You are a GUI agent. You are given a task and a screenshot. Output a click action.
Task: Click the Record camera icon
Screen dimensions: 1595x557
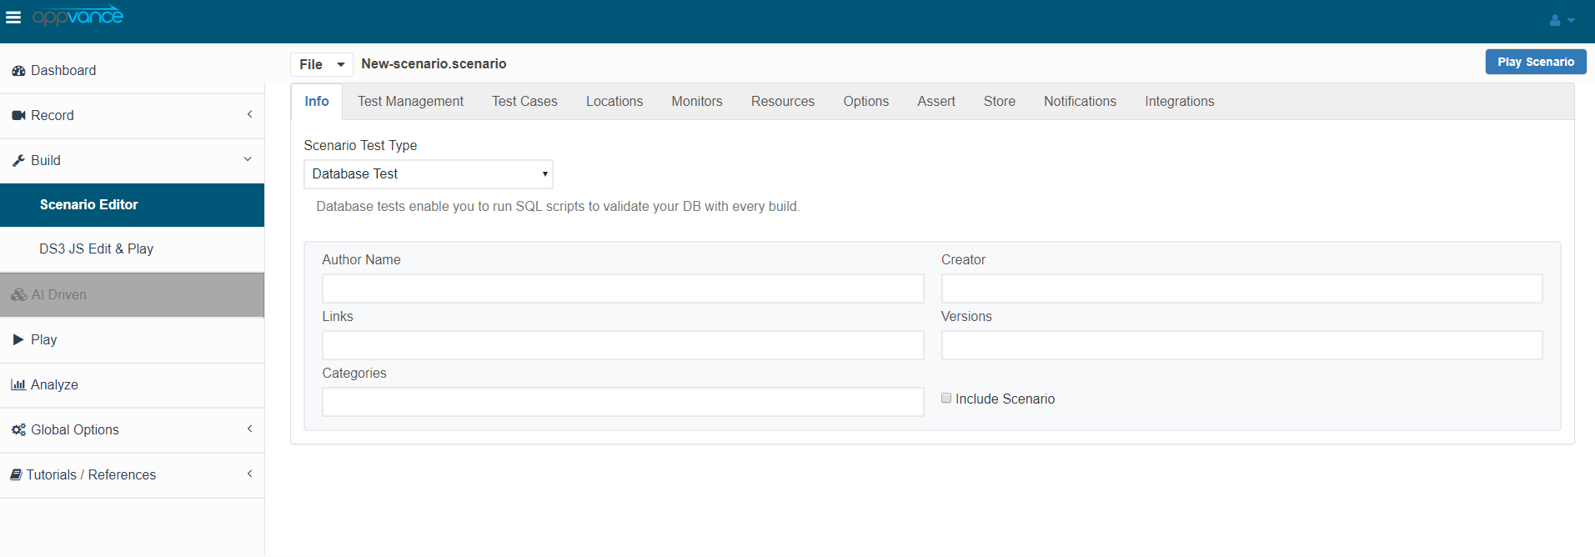click(18, 116)
